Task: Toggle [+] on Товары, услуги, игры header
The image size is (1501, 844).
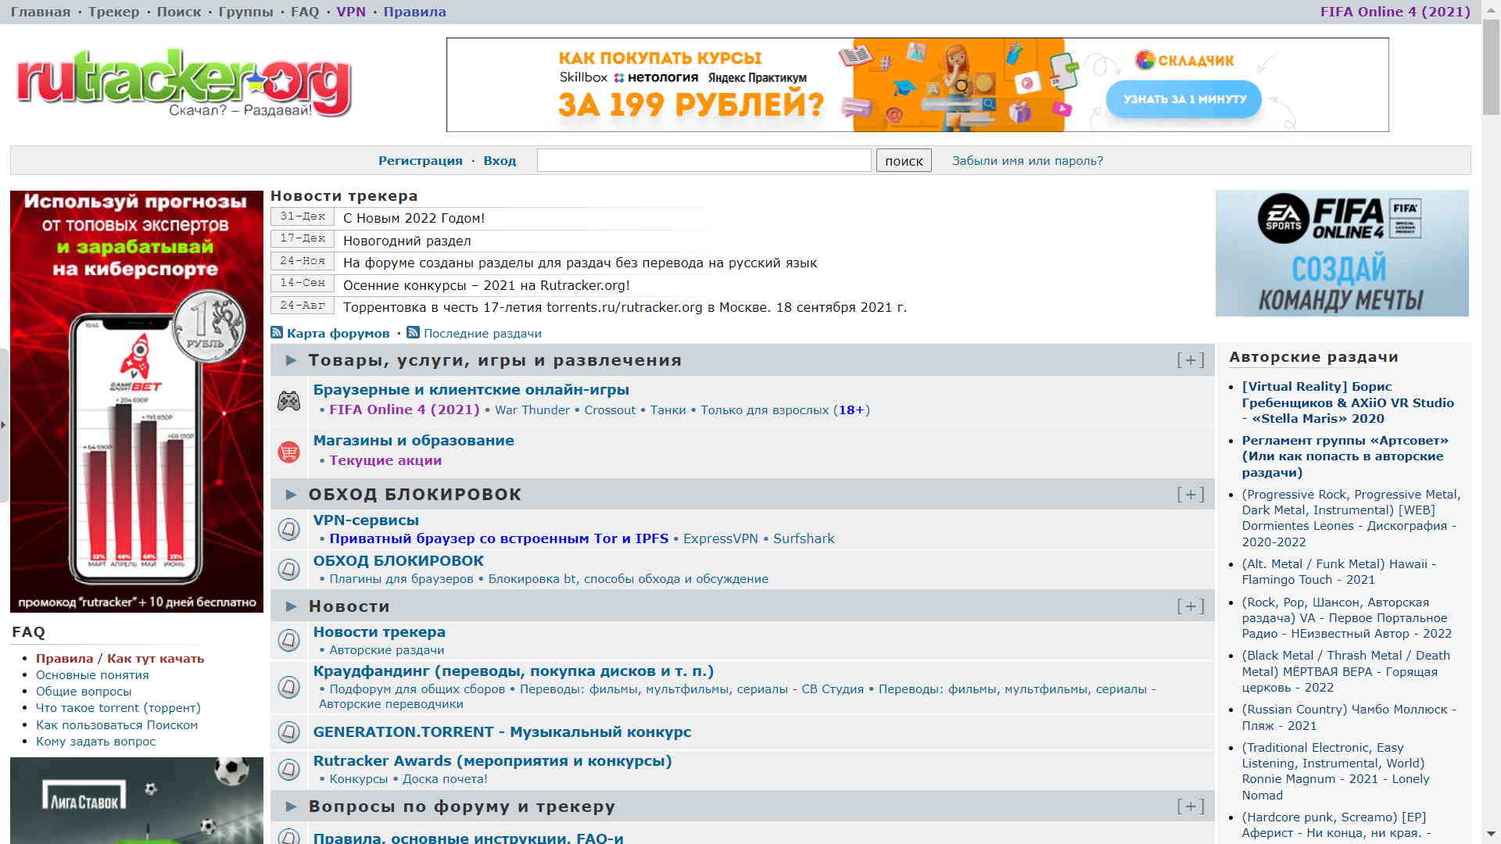Action: [x=1191, y=360]
